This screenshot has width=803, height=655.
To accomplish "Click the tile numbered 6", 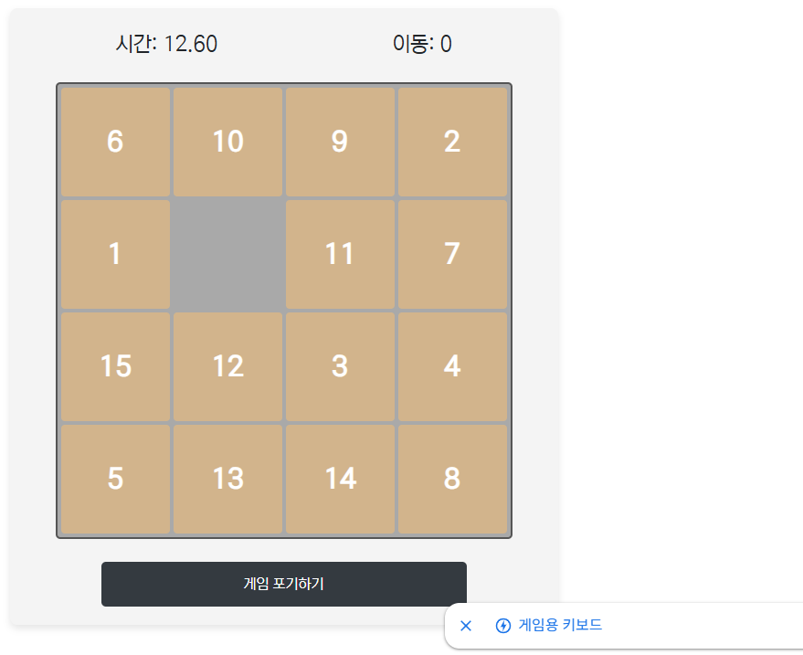I will click(115, 142).
